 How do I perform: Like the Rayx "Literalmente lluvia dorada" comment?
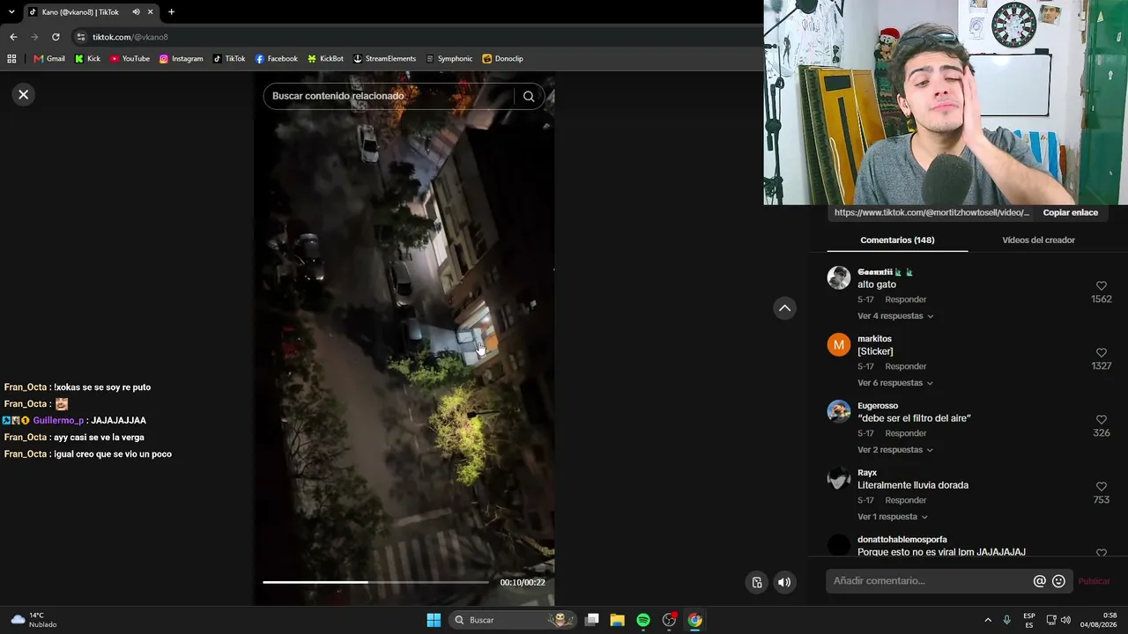(1102, 487)
